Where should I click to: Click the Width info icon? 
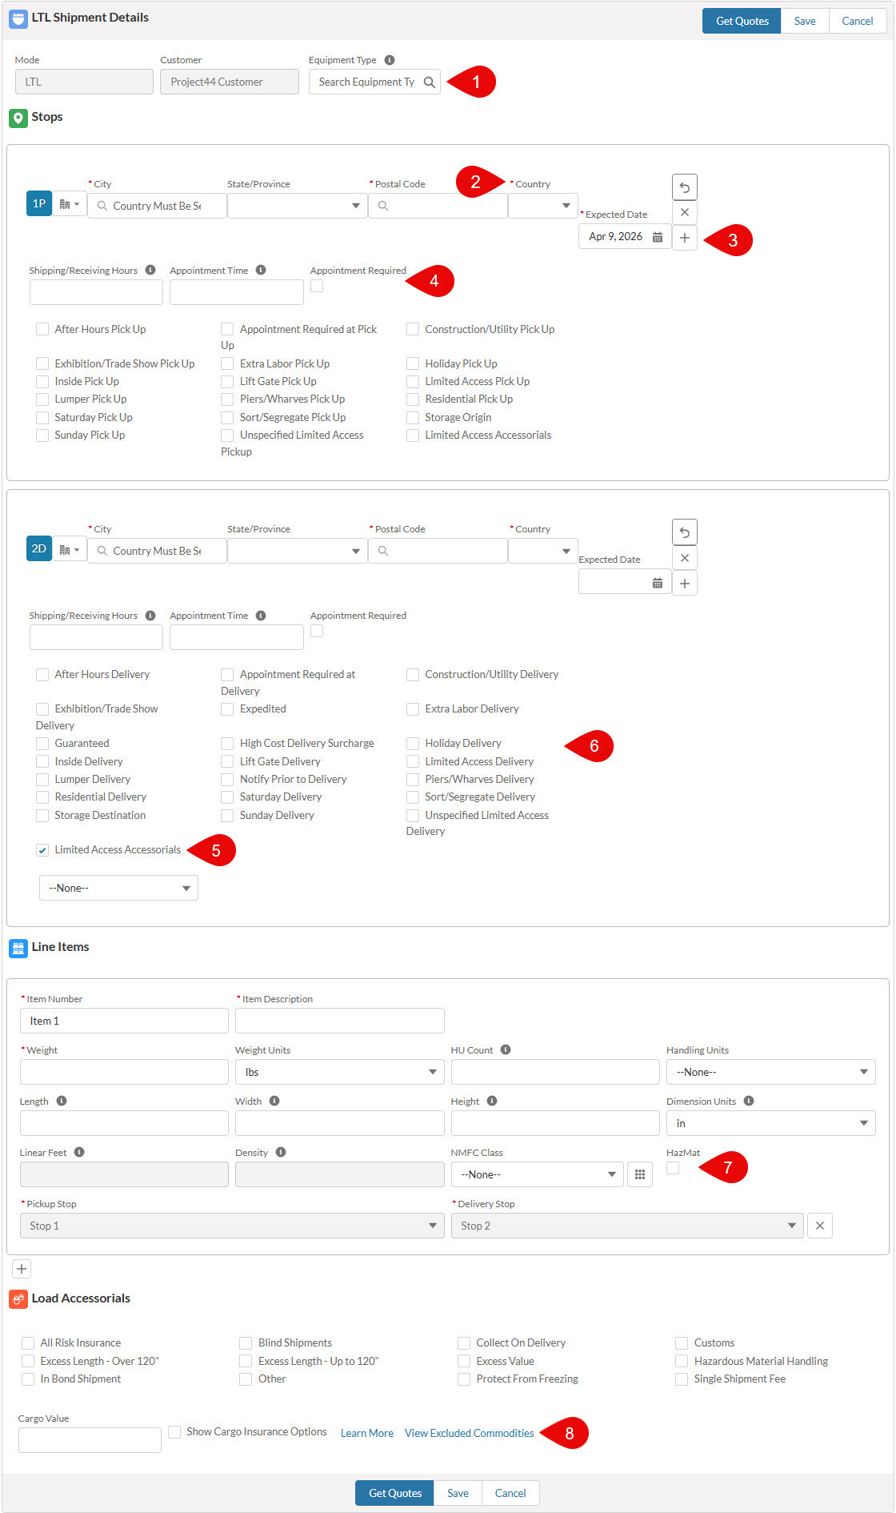coord(274,1101)
